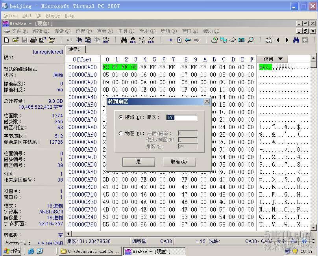Open the 文件(F) menu
The width and height of the screenshot is (318, 256).
20,31
